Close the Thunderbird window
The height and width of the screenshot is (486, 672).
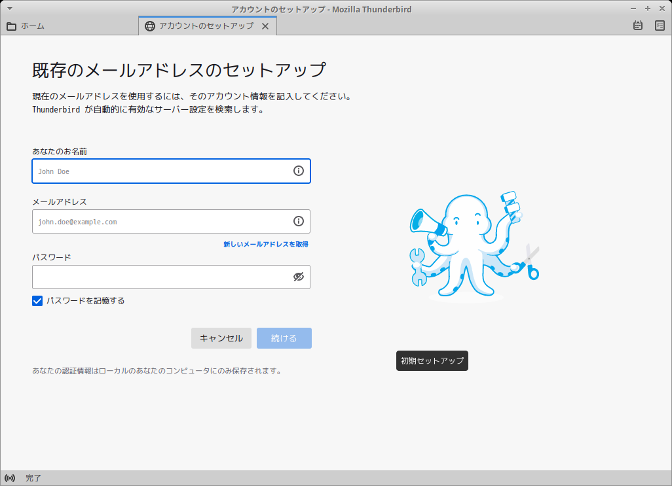tap(662, 9)
